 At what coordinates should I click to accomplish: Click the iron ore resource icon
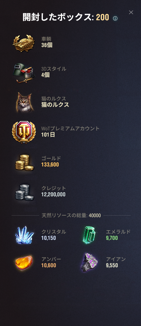coord(89,263)
